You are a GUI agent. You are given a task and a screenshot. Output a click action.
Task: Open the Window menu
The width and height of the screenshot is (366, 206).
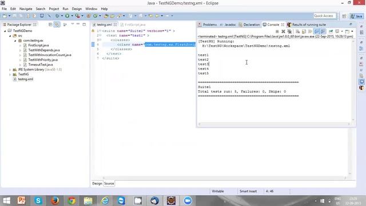(91, 9)
